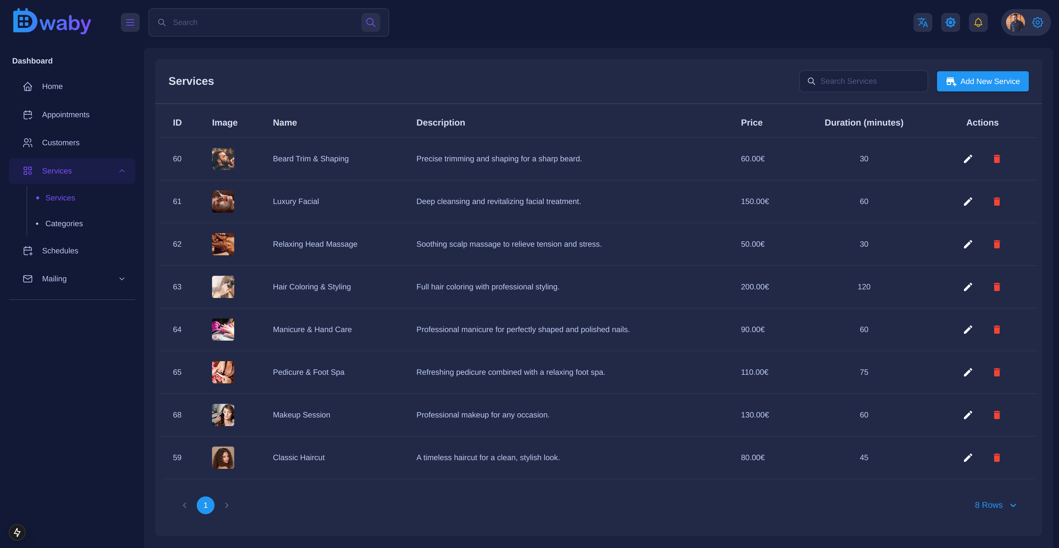
Task: Toggle the sidebar with the hamburger button
Action: [x=130, y=22]
